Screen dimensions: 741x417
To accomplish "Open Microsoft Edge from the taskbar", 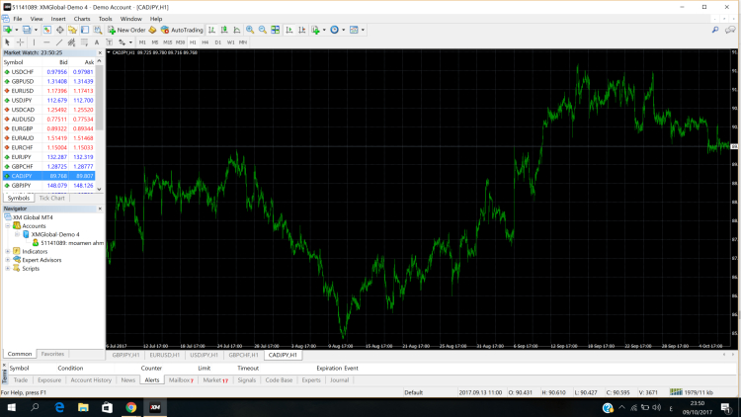I will 59,407.
